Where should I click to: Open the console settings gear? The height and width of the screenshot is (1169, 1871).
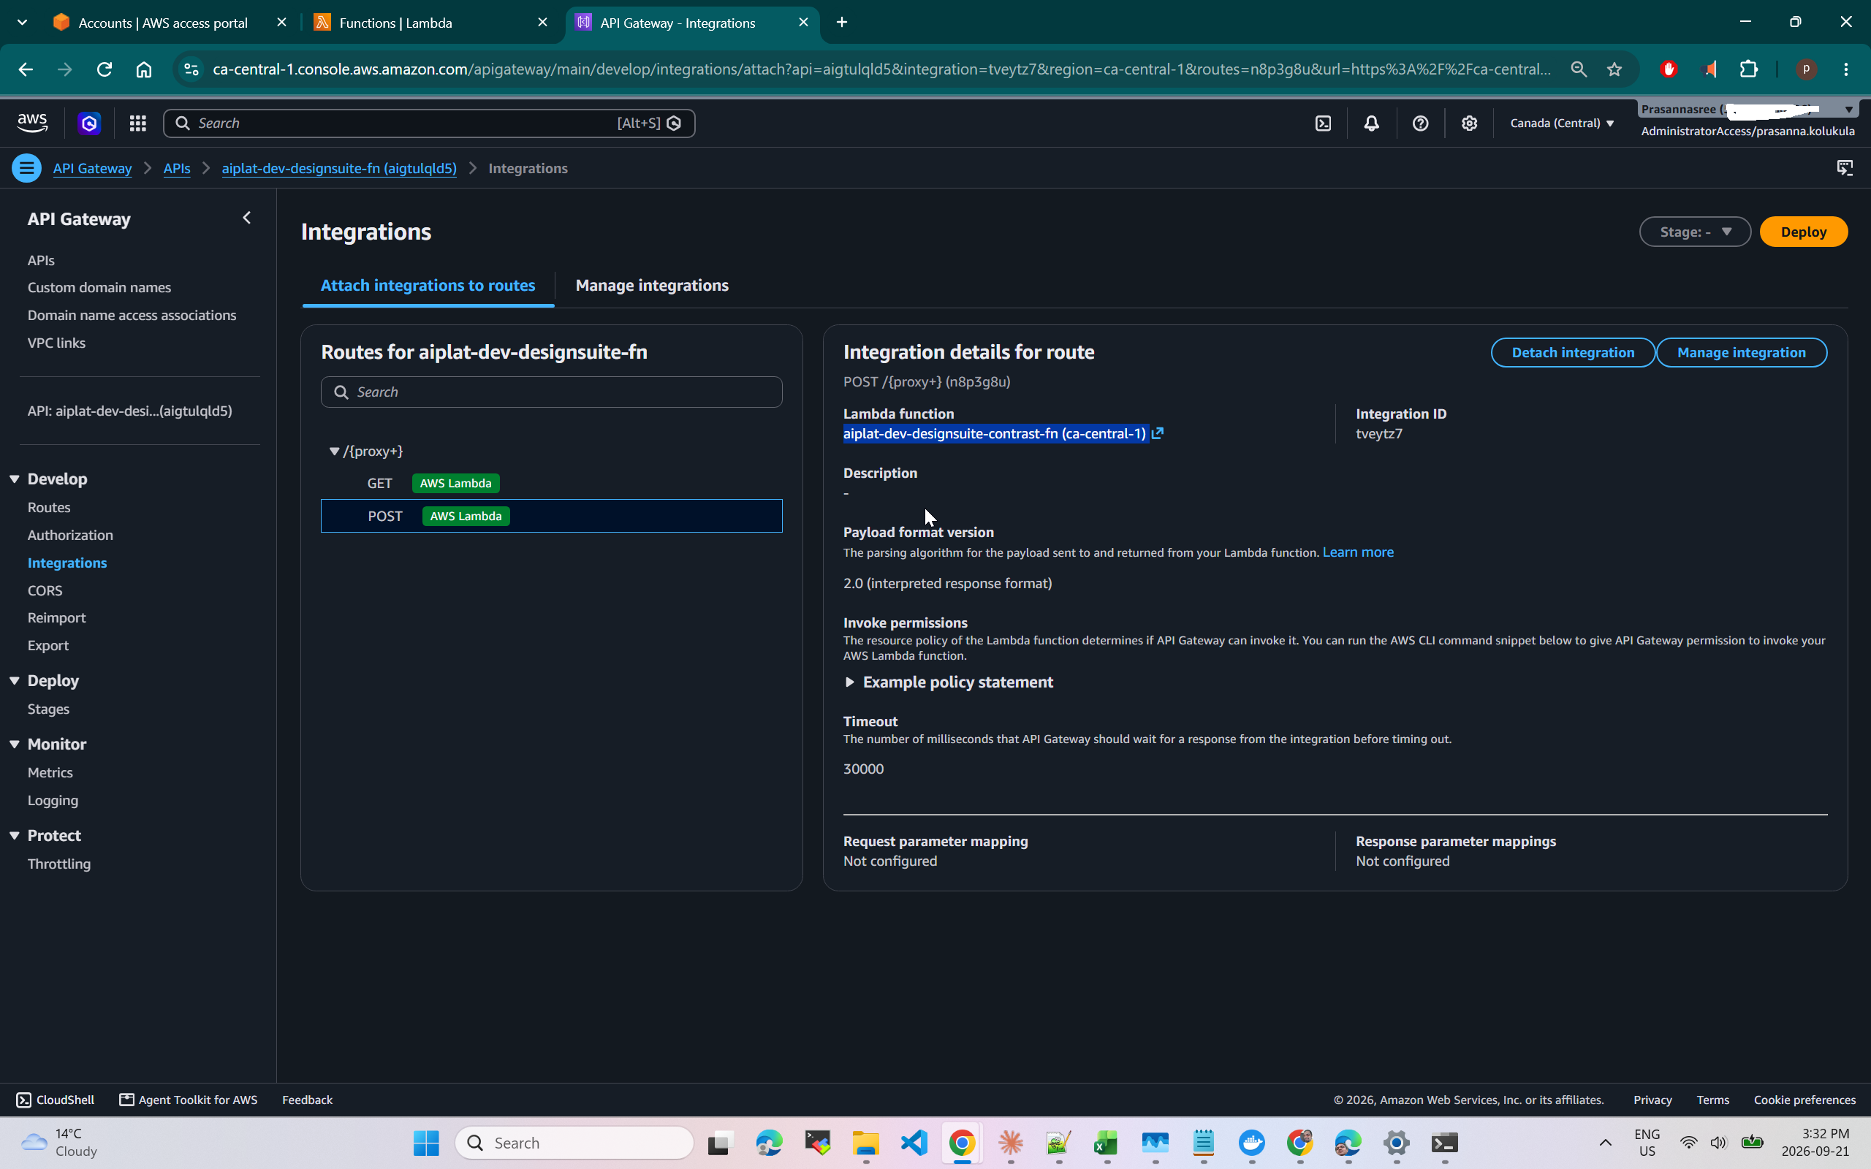pos(1469,123)
